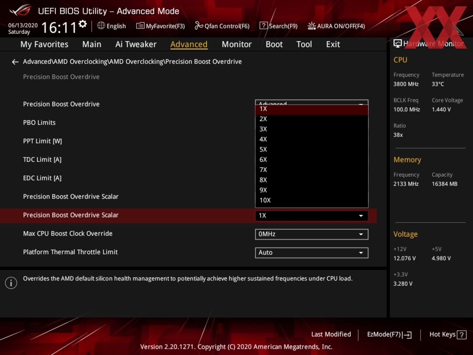The width and height of the screenshot is (473, 355).
Task: Pick 8X scalar option
Action: [312, 180]
